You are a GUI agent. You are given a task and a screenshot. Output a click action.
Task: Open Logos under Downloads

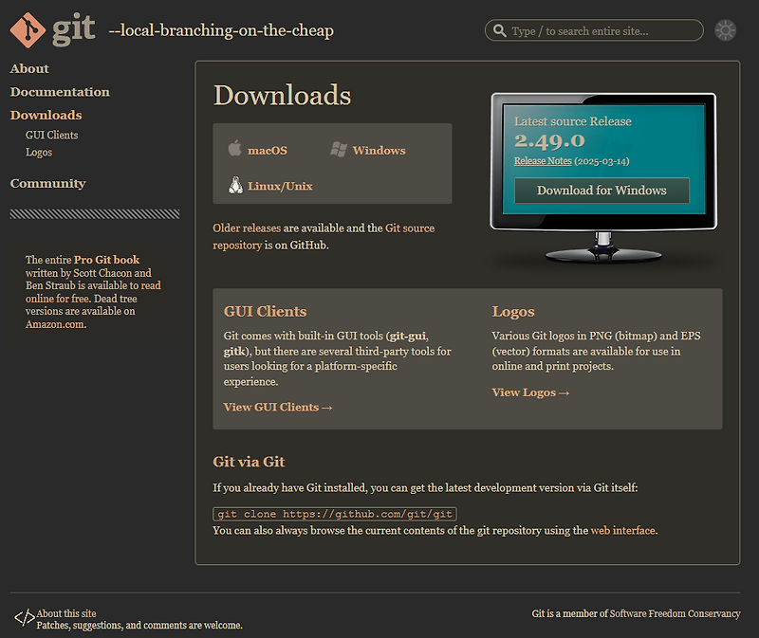click(38, 152)
